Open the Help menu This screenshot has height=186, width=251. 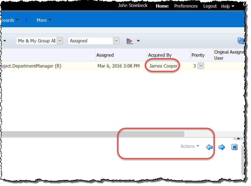(x=228, y=6)
